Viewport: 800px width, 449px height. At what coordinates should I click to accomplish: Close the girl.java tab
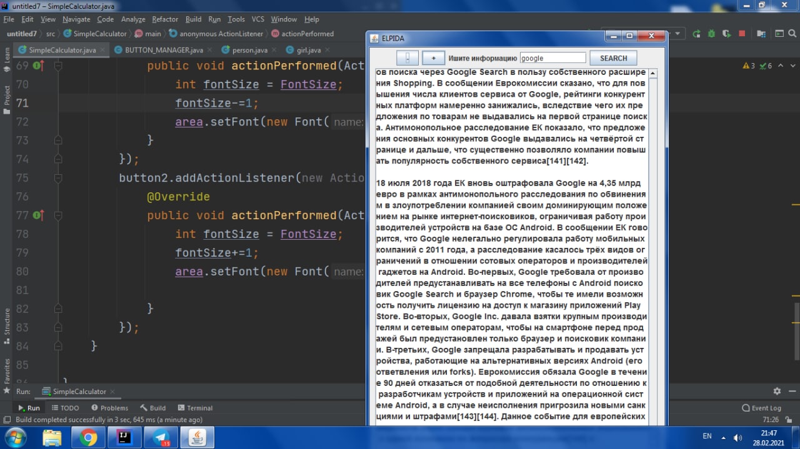(327, 50)
